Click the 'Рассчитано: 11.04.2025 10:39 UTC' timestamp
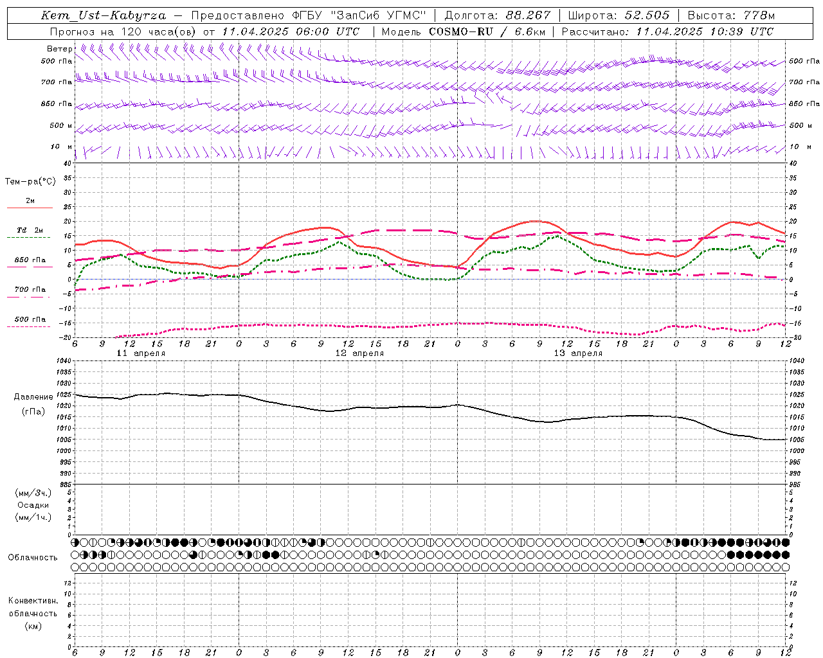The height and width of the screenshot is (658, 823). pyautogui.click(x=667, y=31)
